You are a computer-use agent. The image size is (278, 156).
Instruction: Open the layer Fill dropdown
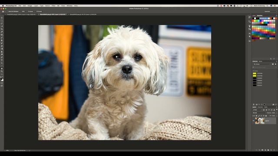pos(277,116)
